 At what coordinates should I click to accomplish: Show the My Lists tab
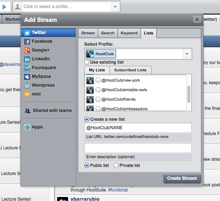[x=97, y=70]
